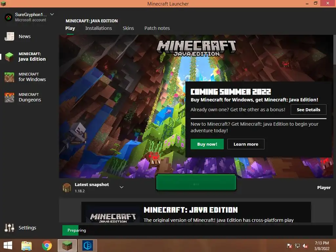Screen dimensions: 336x252
Task: Click the SureGryphon1 account name
Action: tap(31, 14)
